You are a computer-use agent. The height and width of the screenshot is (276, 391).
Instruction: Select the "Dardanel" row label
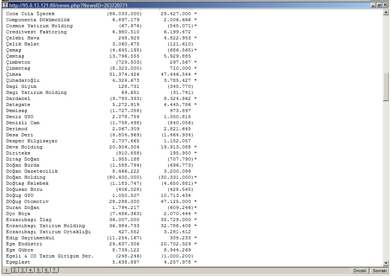pyautogui.click(x=18, y=99)
